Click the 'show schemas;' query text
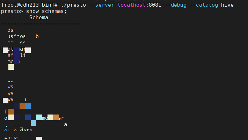The width and height of the screenshot is (248, 140). (46, 11)
